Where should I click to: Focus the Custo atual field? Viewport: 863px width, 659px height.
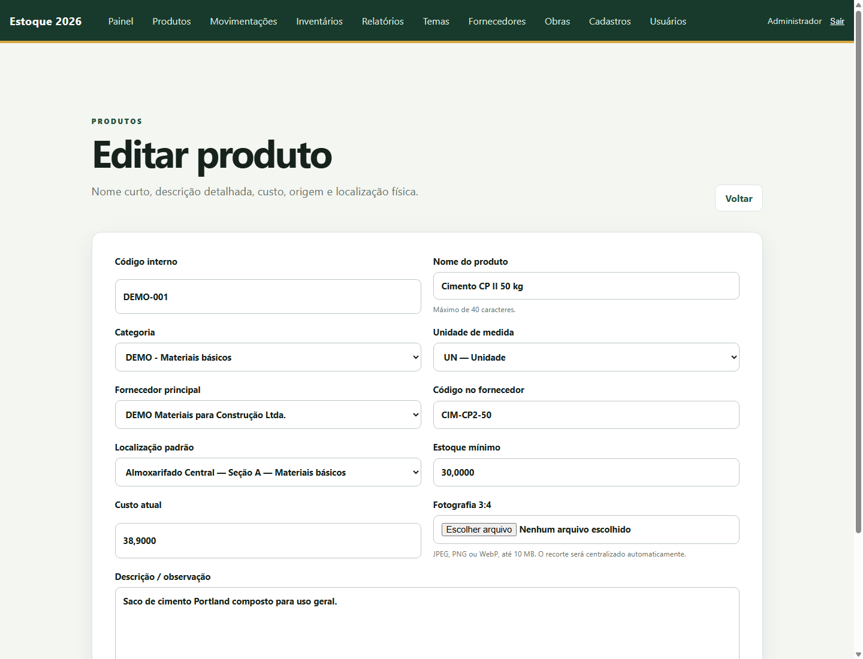pos(268,540)
